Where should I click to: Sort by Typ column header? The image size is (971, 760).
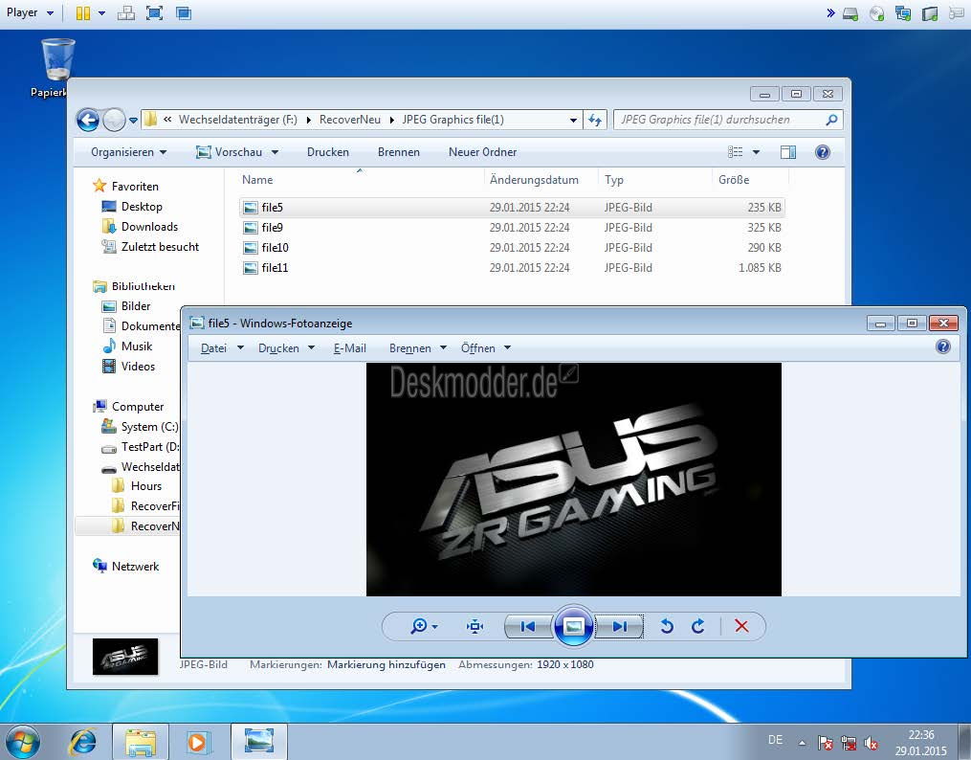click(x=654, y=180)
